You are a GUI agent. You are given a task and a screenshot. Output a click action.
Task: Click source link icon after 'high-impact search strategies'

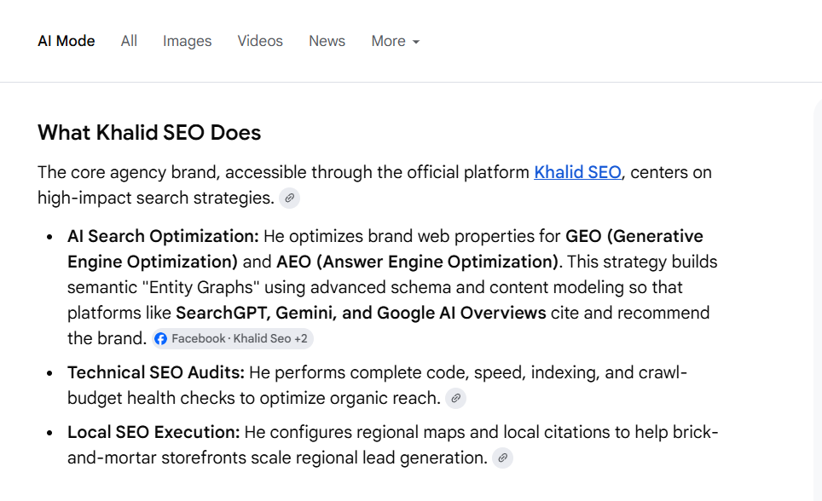coord(289,198)
